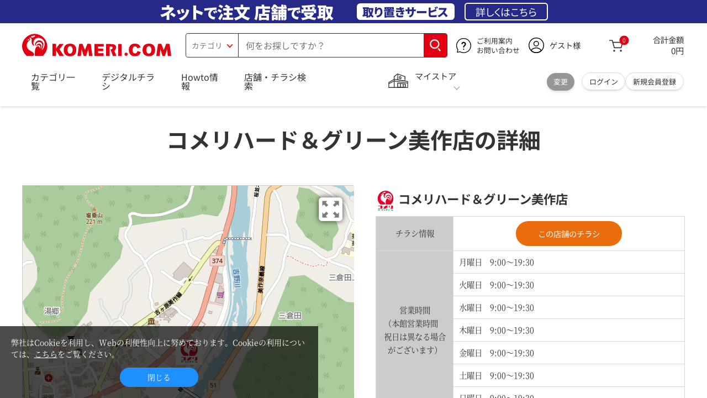707x398 pixels.
Task: Click the guest user profile icon
Action: coord(536,45)
